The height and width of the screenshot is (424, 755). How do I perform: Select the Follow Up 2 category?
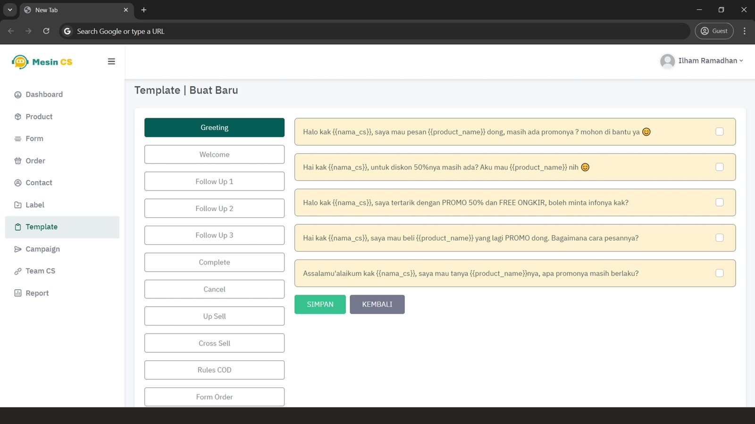click(x=214, y=208)
